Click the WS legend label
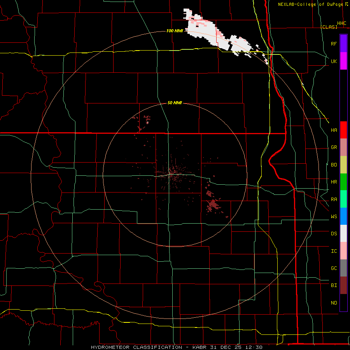This screenshot has width=350, height=350. pyautogui.click(x=334, y=217)
